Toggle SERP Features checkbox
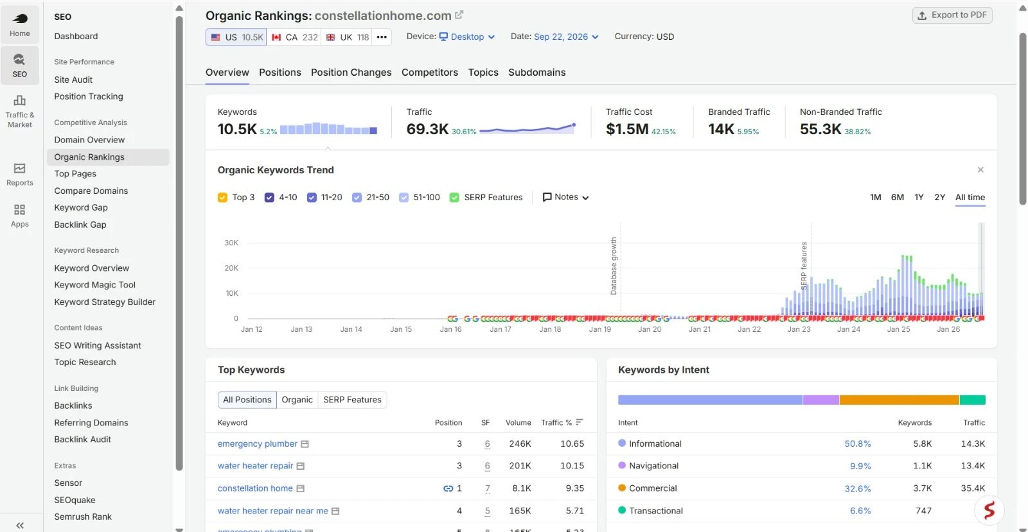 (454, 198)
